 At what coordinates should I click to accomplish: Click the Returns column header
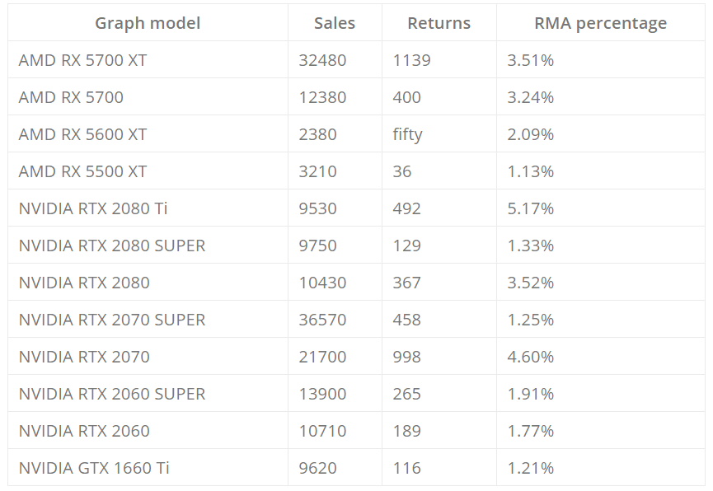439,23
